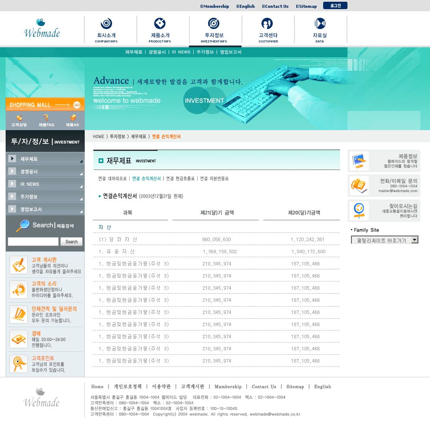This screenshot has width=430, height=425.
Task: Open the 자료실 Data icon
Action: point(320,24)
